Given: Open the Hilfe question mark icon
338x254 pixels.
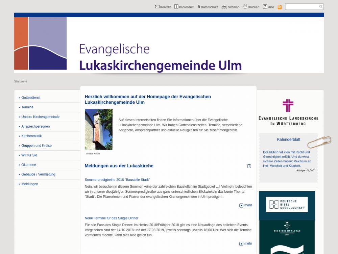Looking at the screenshot, I should coord(265,7).
